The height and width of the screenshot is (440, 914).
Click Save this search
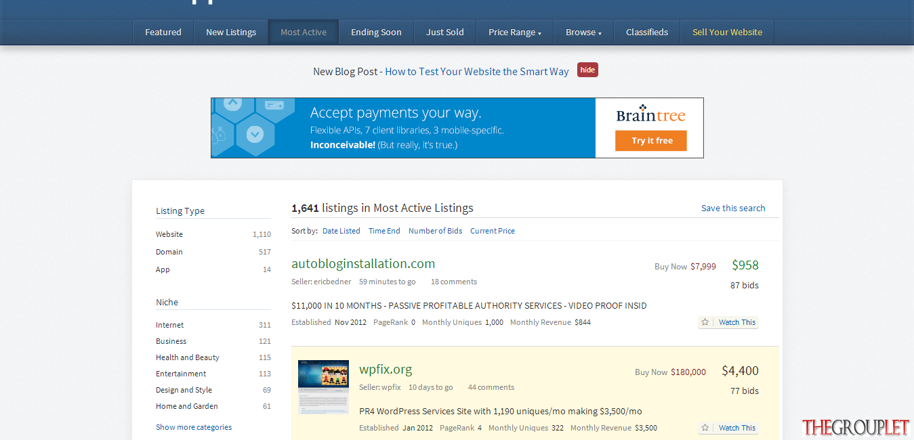click(733, 208)
